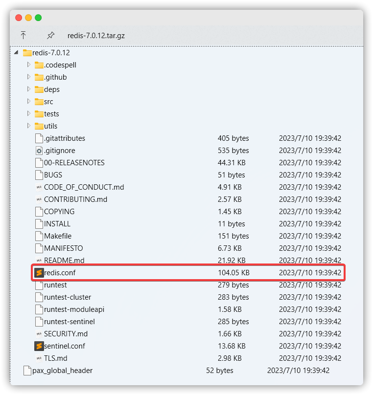The height and width of the screenshot is (395, 373).
Task: Select the TLS.md file name
Action: [56, 358]
